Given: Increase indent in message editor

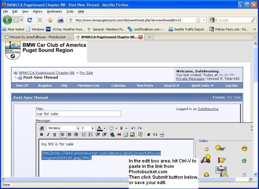Looking at the screenshot, I should (x=104, y=134).
